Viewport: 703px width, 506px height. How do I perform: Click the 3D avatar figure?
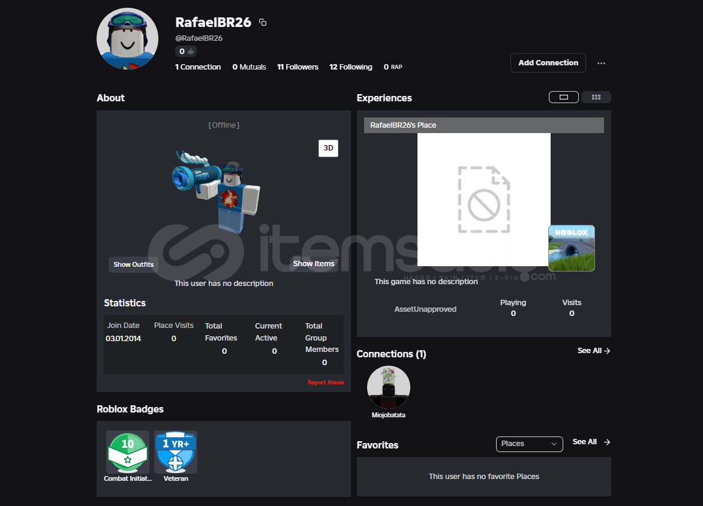(x=216, y=192)
